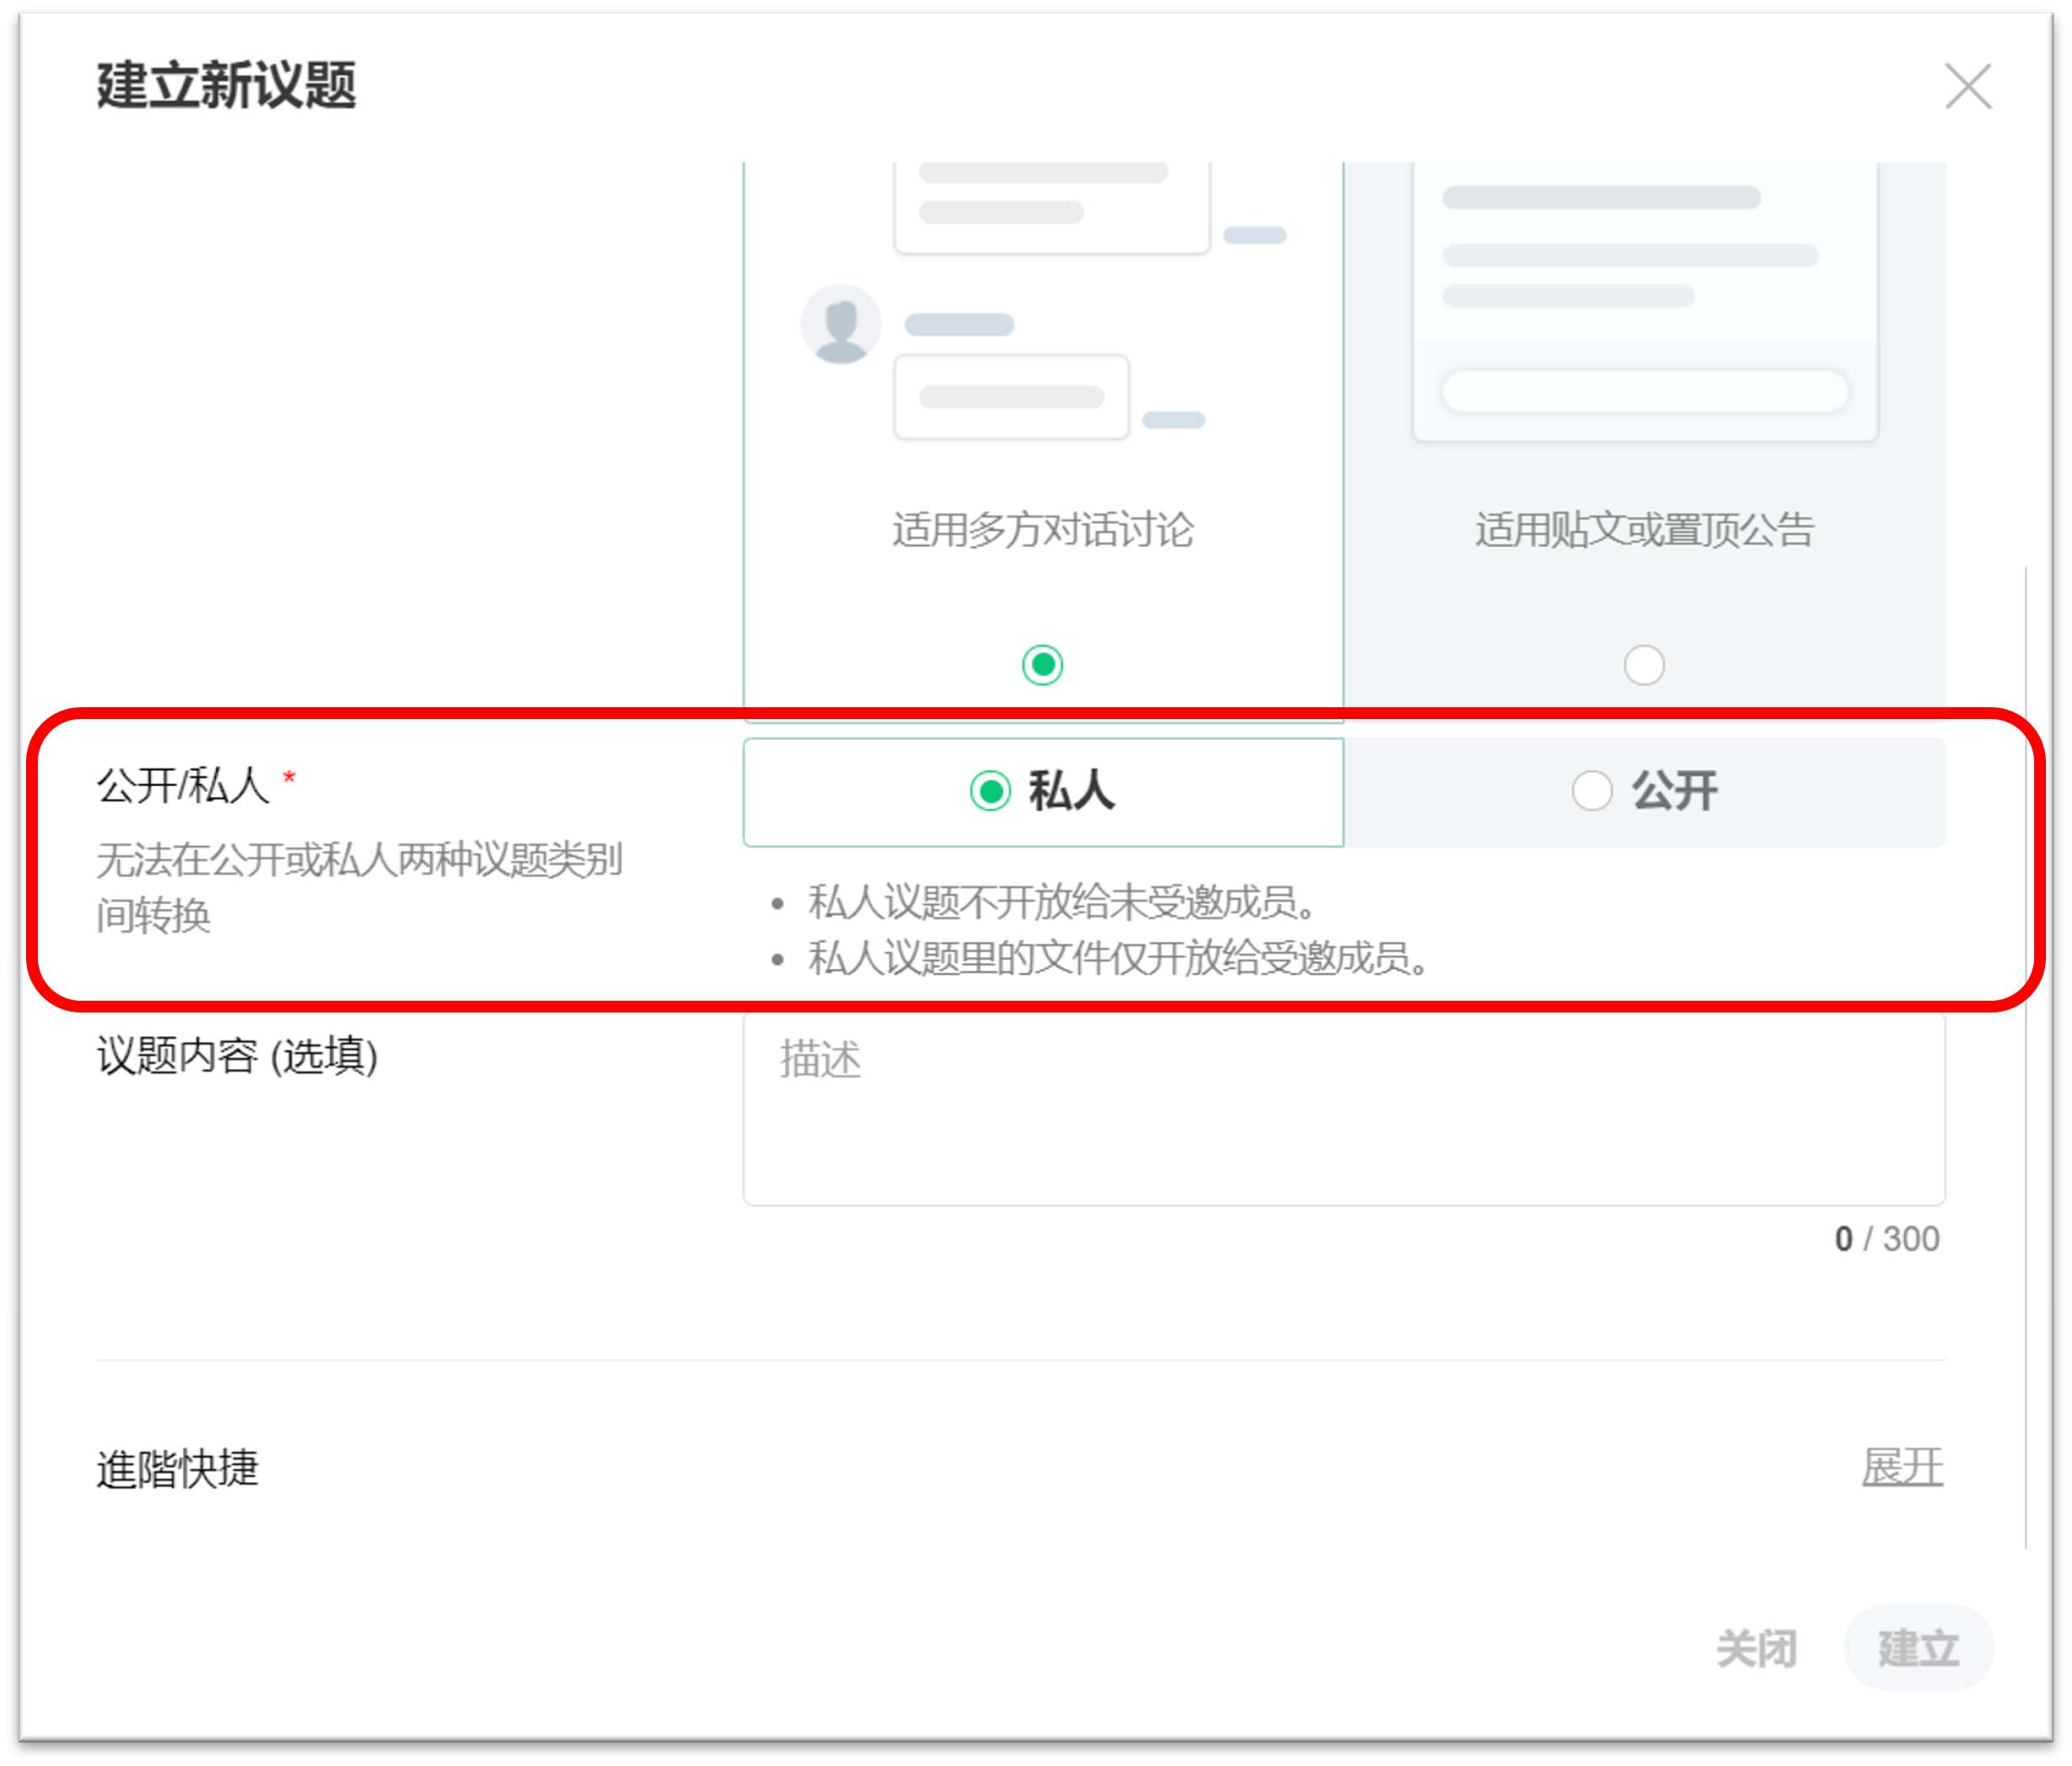
Task: Click the 公开/私人 field label
Action: (183, 785)
